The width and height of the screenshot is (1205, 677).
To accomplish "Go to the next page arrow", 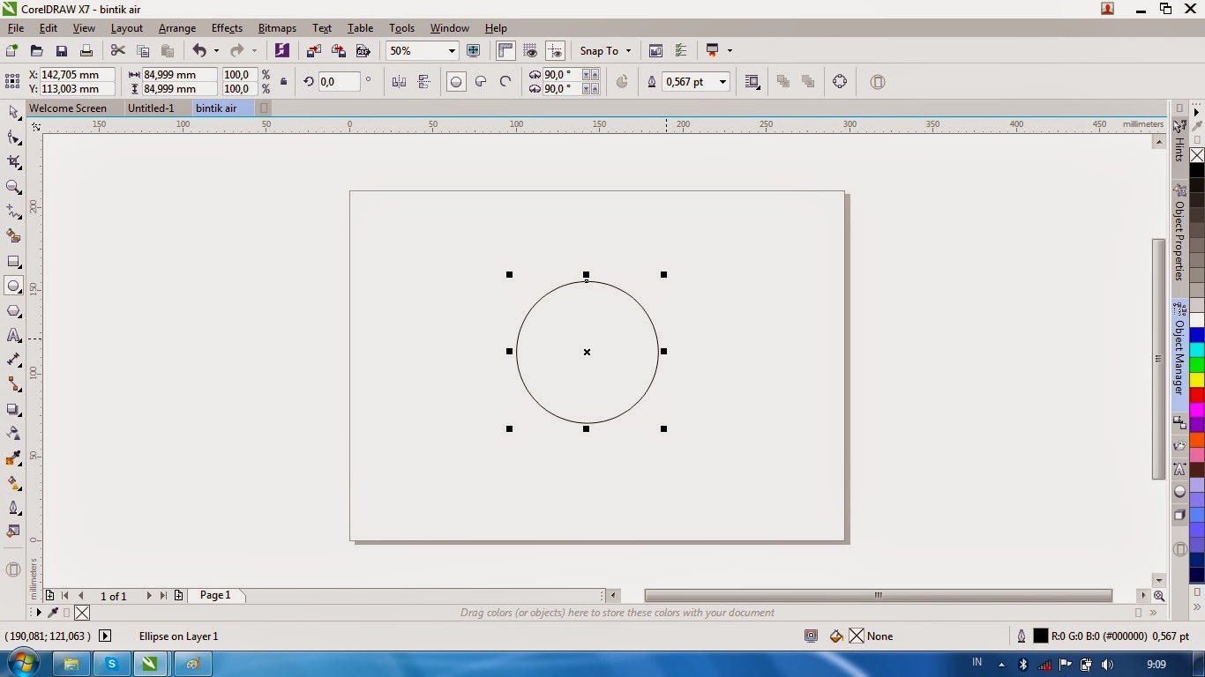I will 149,596.
